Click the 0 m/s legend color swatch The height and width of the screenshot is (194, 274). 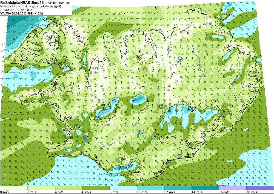pyautogui.click(x=14, y=188)
